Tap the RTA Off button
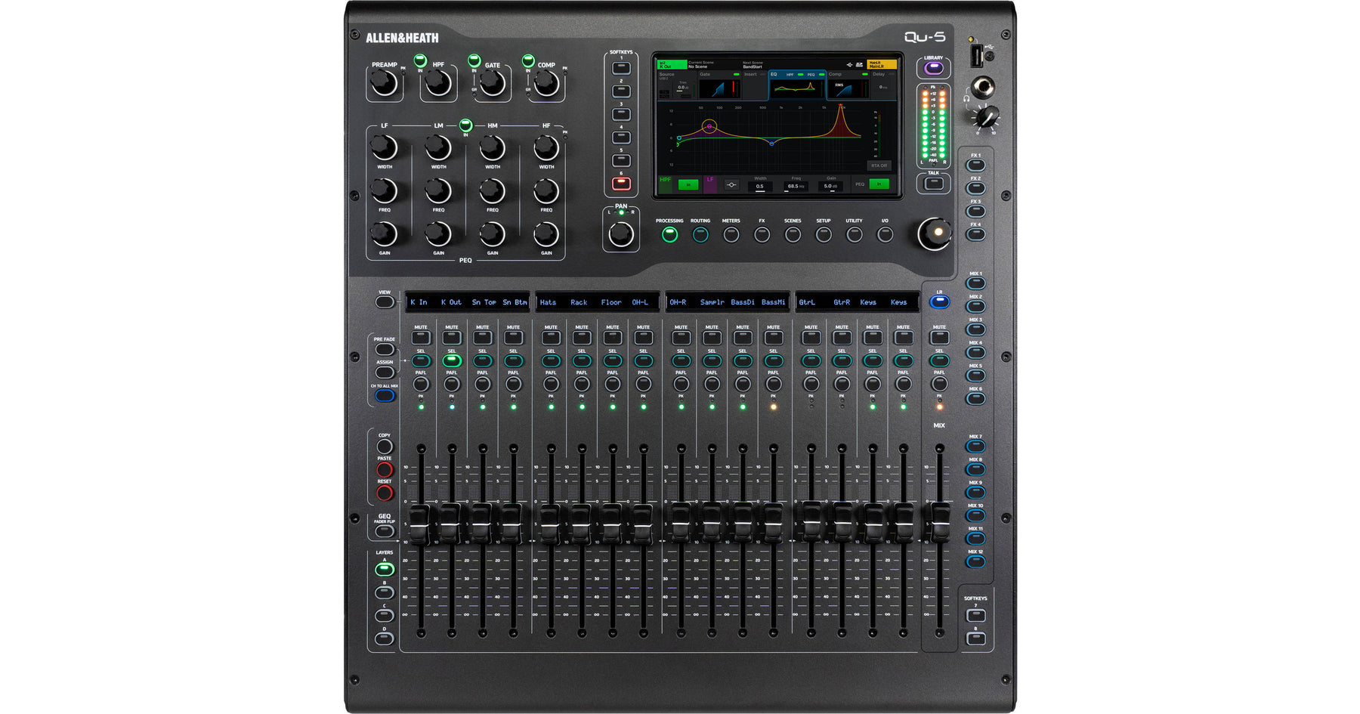Screen dimensions: 1360x714 tap(879, 165)
